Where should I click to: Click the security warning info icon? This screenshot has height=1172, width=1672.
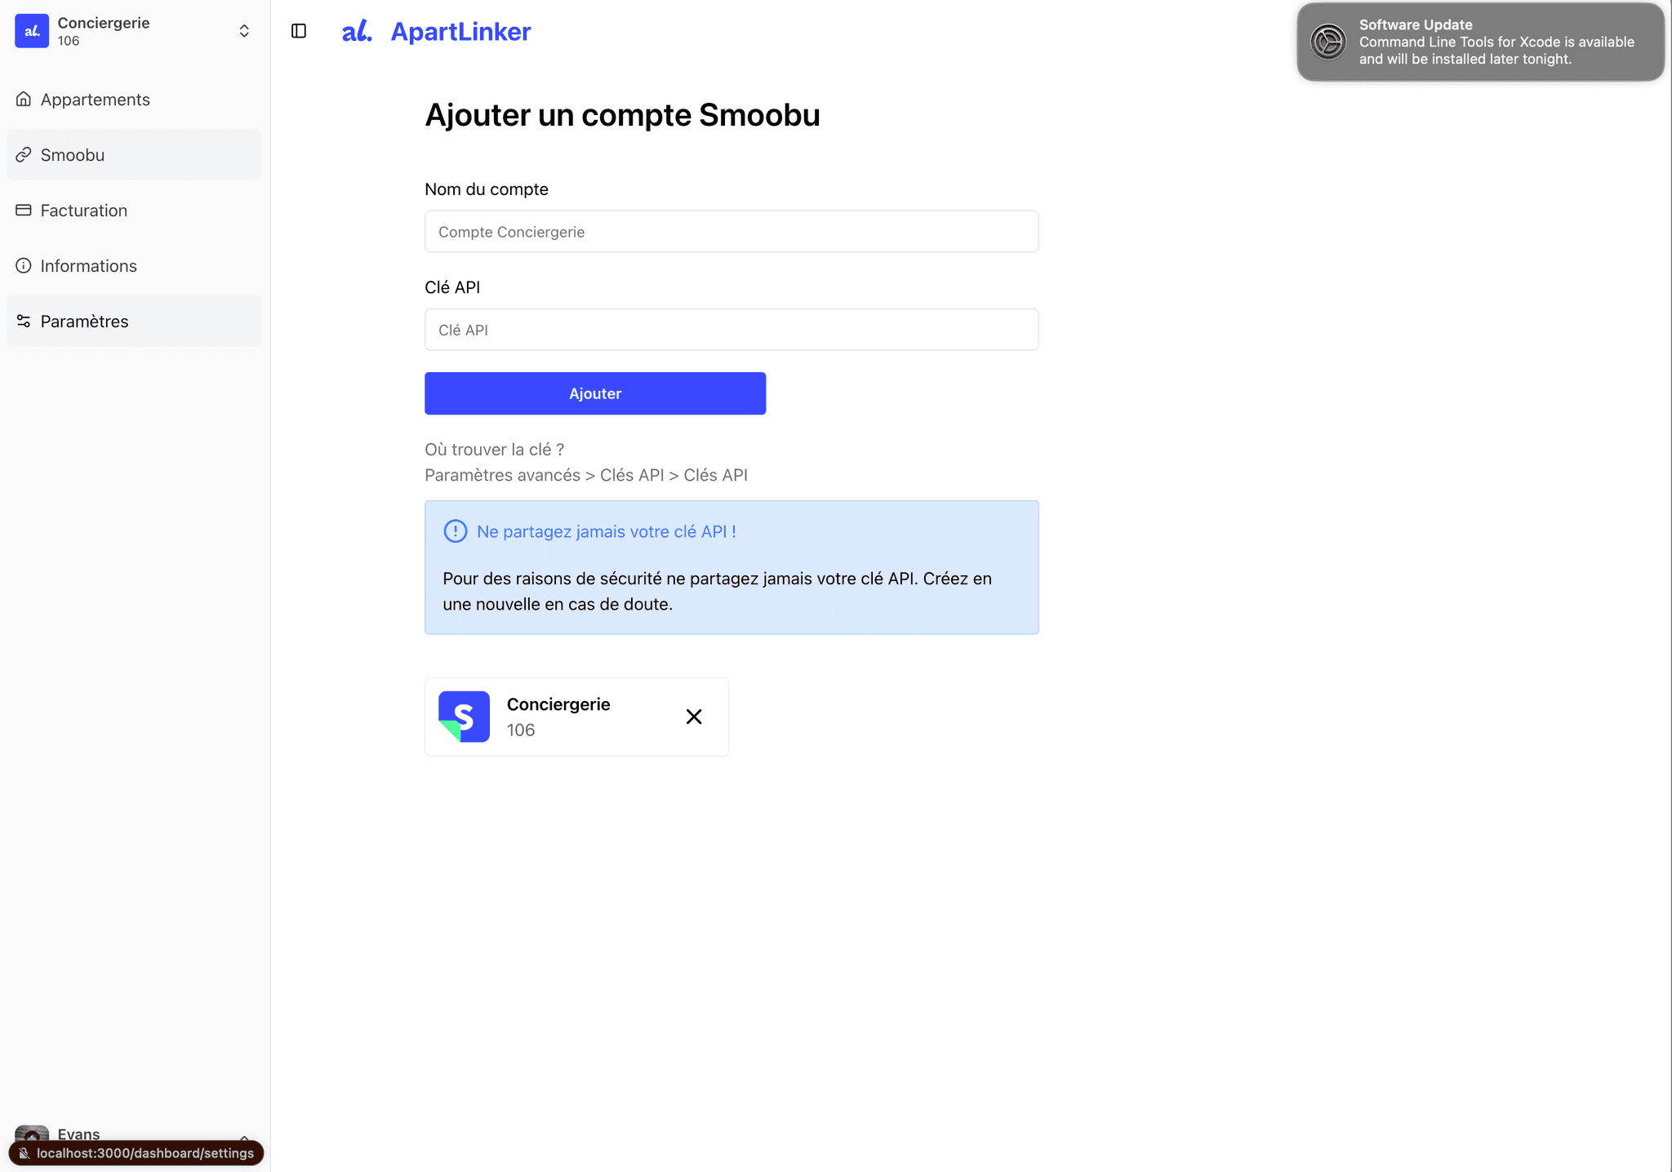point(454,531)
